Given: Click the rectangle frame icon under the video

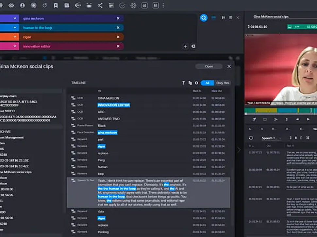Looking at the screenshot, I should click(x=265, y=119).
